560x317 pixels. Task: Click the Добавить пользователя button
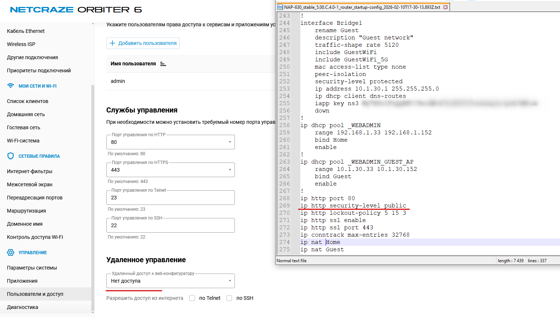click(143, 43)
